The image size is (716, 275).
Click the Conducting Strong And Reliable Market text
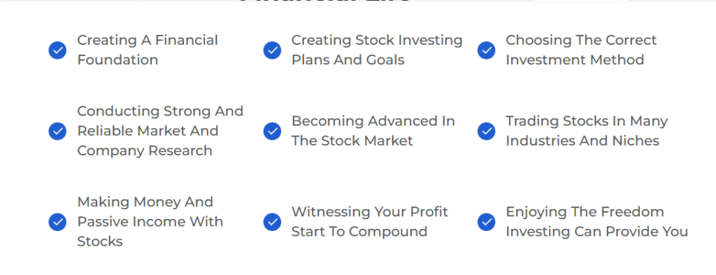coord(160,121)
